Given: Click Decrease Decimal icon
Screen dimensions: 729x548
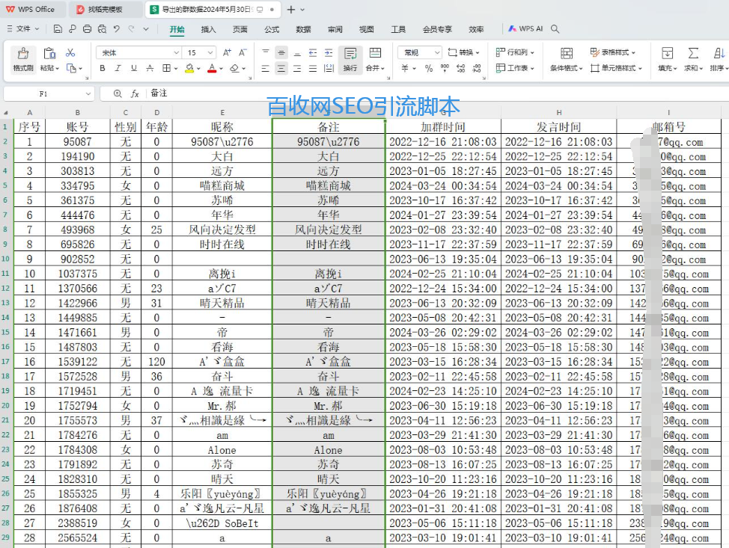Looking at the screenshot, I should pos(477,68).
